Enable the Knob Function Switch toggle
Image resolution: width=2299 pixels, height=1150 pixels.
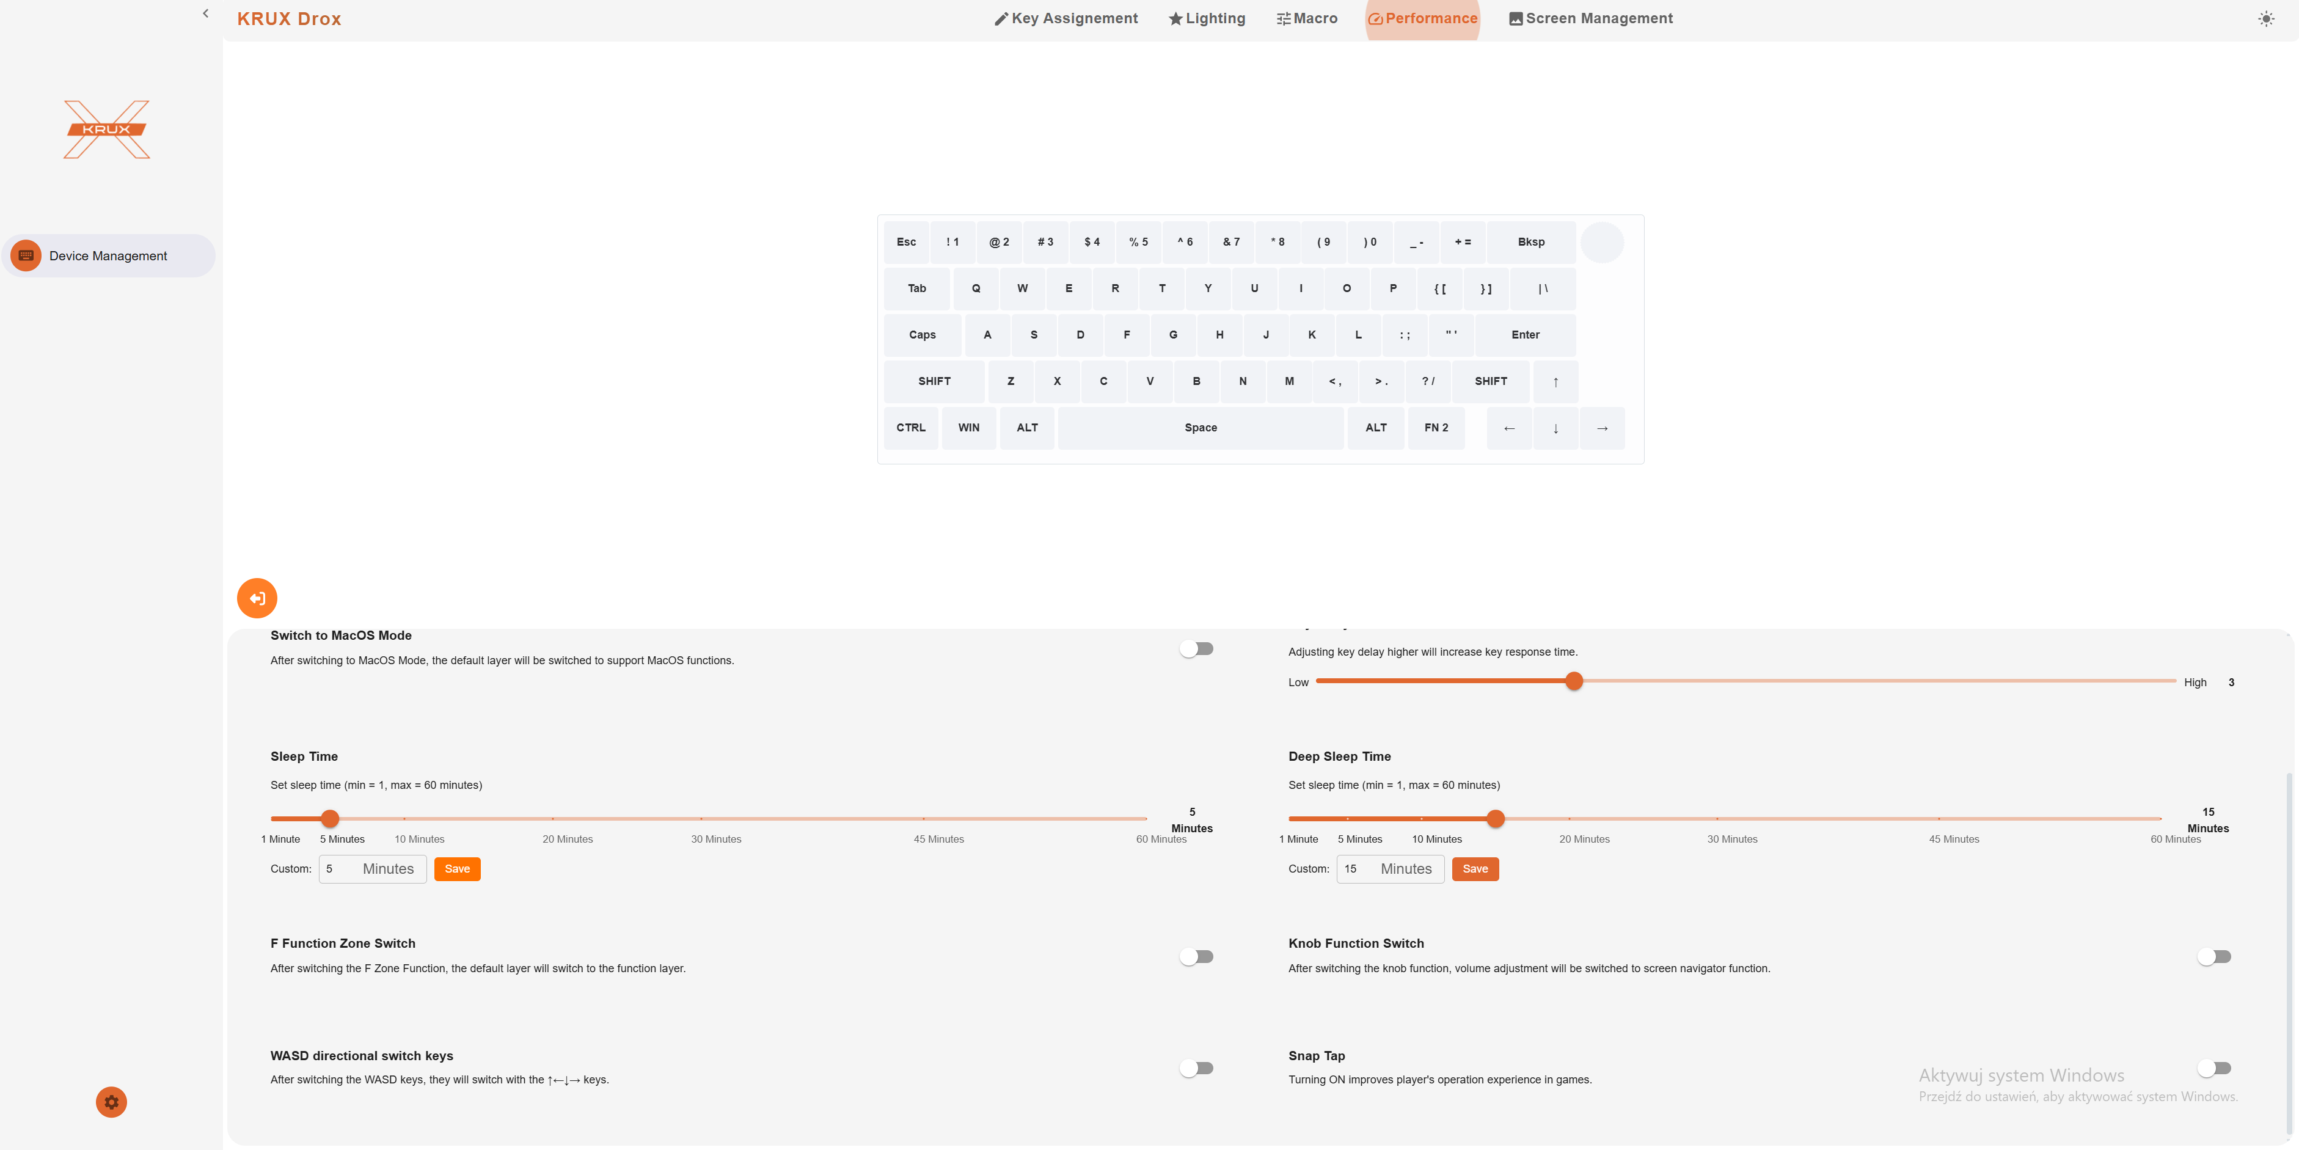[2213, 956]
